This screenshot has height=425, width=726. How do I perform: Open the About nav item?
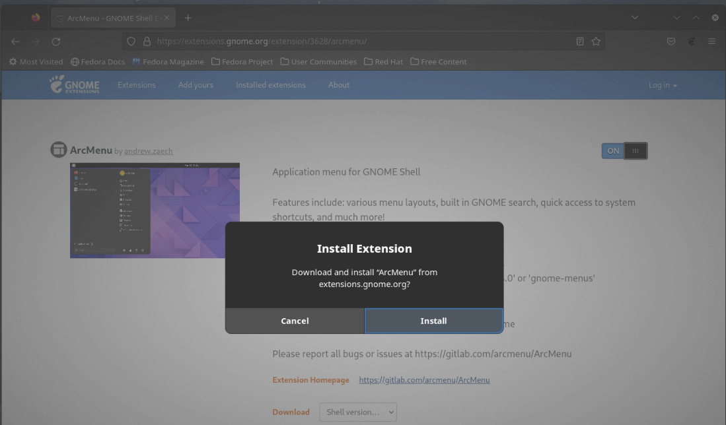(x=339, y=85)
